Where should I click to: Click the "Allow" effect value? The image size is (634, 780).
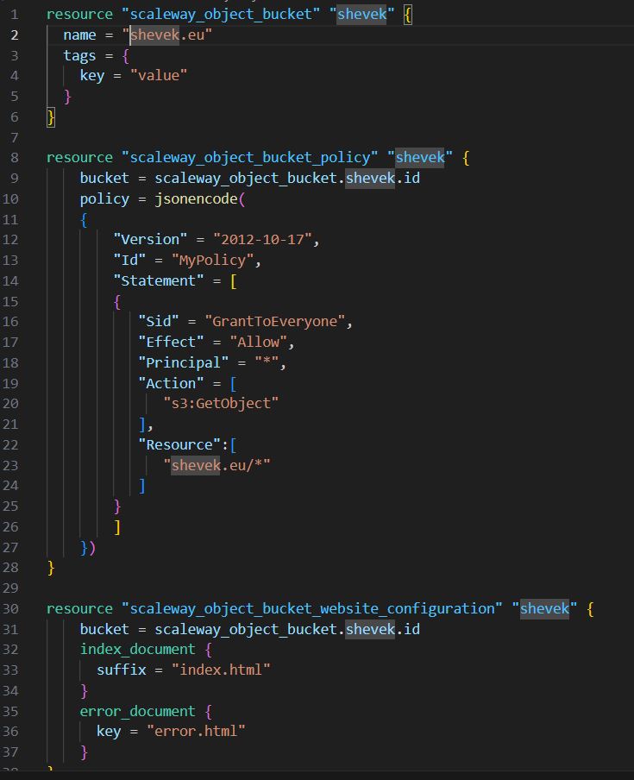258,343
